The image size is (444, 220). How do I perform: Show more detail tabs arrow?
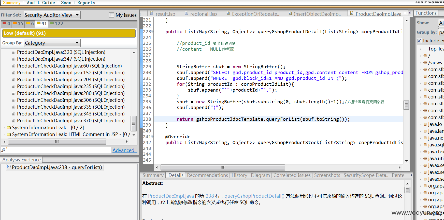pos(412,175)
